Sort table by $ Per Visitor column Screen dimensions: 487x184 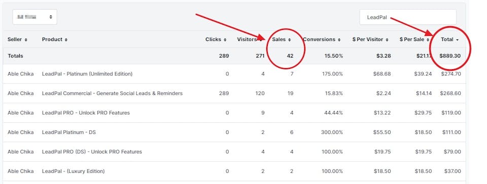click(x=370, y=39)
